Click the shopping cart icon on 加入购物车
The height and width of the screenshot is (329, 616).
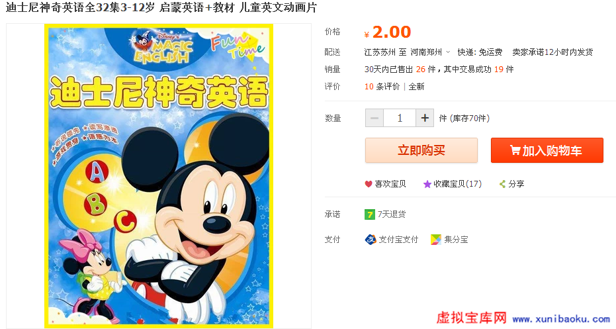point(515,150)
